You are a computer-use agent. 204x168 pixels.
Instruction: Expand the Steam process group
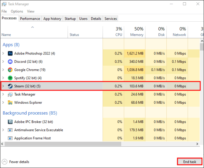3,86
